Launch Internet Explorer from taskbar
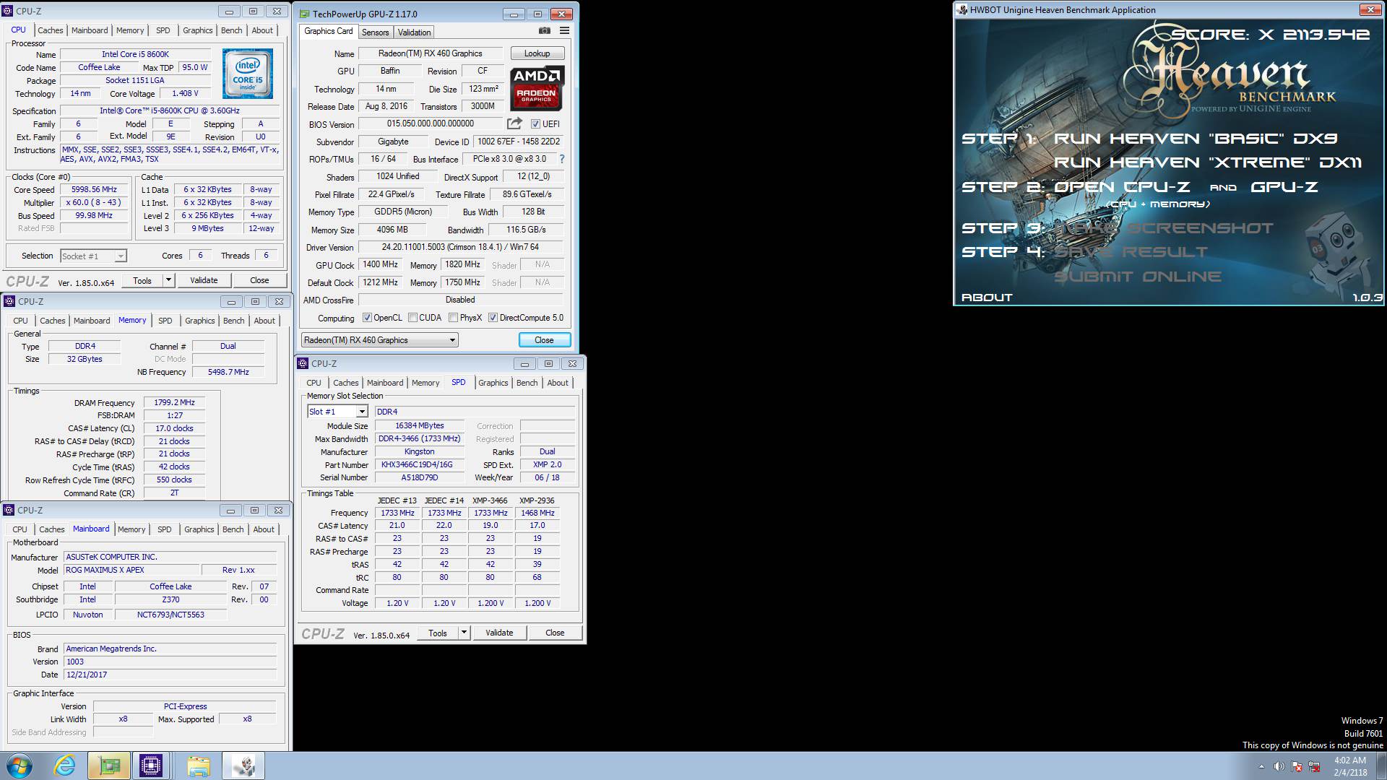The width and height of the screenshot is (1387, 780). [65, 766]
